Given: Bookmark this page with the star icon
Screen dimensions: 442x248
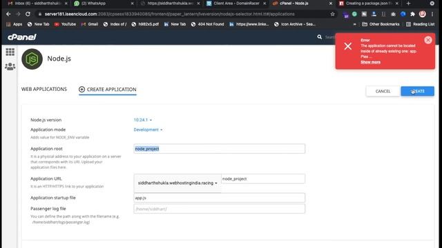Looking at the screenshot, I should click(x=333, y=14).
